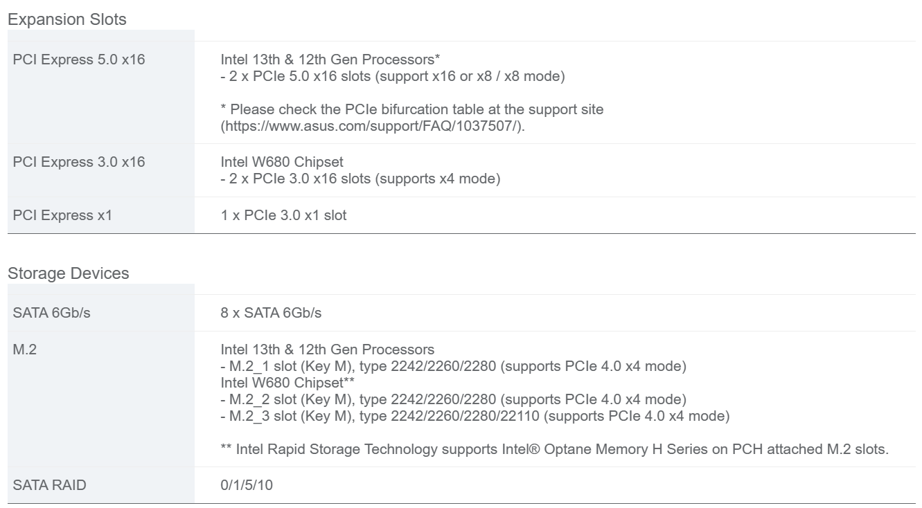The image size is (922, 508).
Task: Click the M.2 row label
Action: tap(25, 350)
